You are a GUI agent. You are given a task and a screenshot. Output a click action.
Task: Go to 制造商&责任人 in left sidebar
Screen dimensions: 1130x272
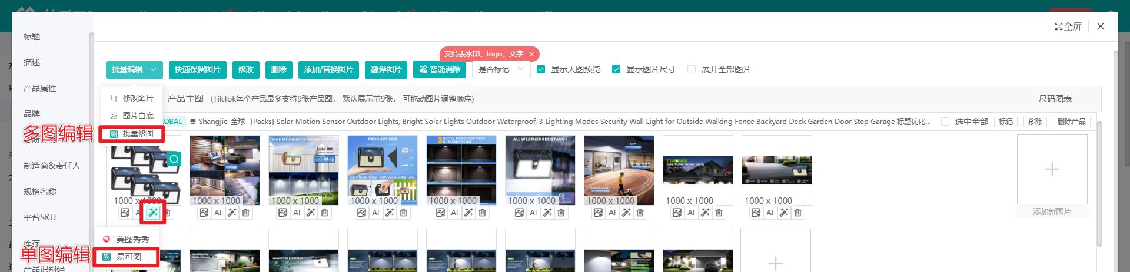coord(52,166)
